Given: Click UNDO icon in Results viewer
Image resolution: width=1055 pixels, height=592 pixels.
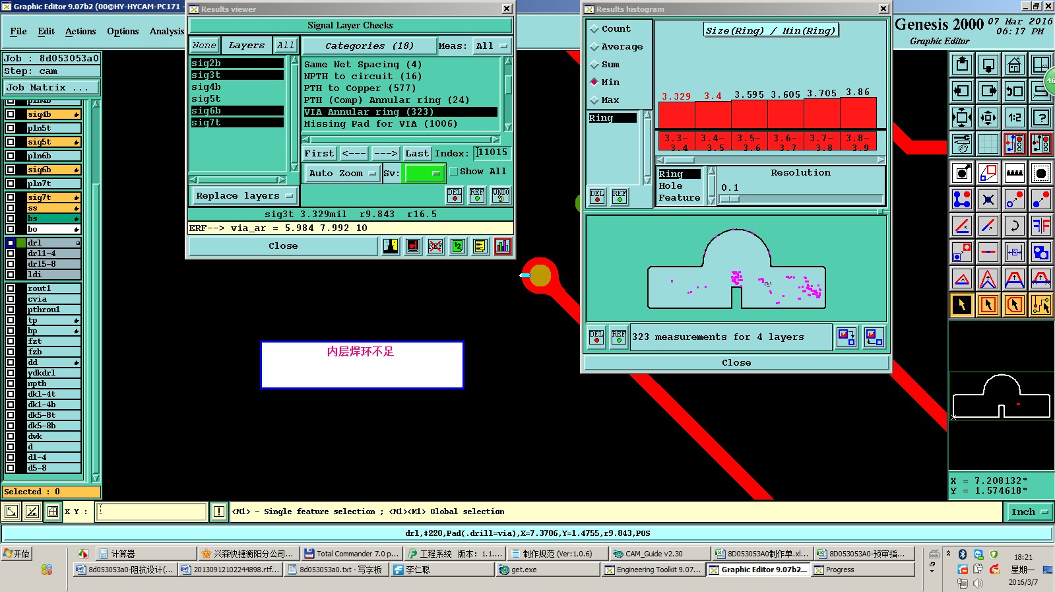Looking at the screenshot, I should tap(501, 195).
